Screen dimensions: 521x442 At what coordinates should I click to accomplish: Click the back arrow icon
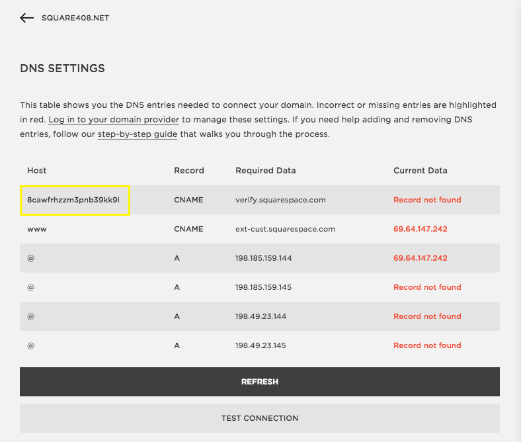click(26, 18)
